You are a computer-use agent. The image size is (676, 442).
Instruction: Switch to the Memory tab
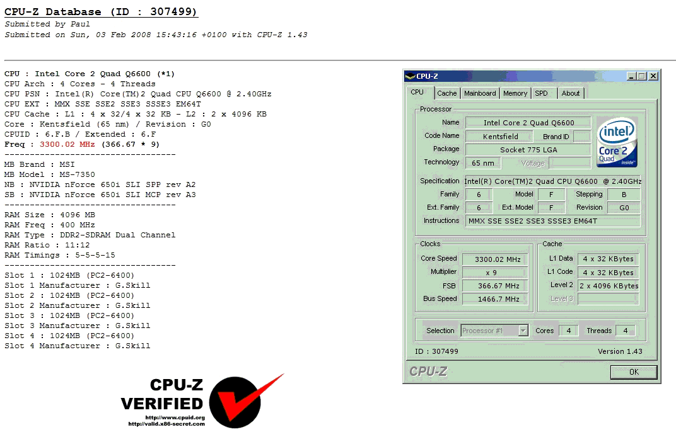(x=515, y=93)
